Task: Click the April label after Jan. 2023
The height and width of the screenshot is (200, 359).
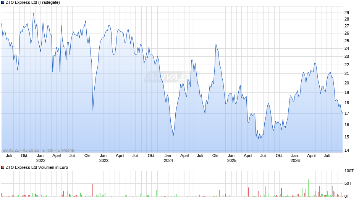Action: (120, 156)
